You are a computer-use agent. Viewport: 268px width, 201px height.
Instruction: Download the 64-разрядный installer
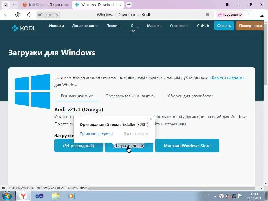(79, 146)
